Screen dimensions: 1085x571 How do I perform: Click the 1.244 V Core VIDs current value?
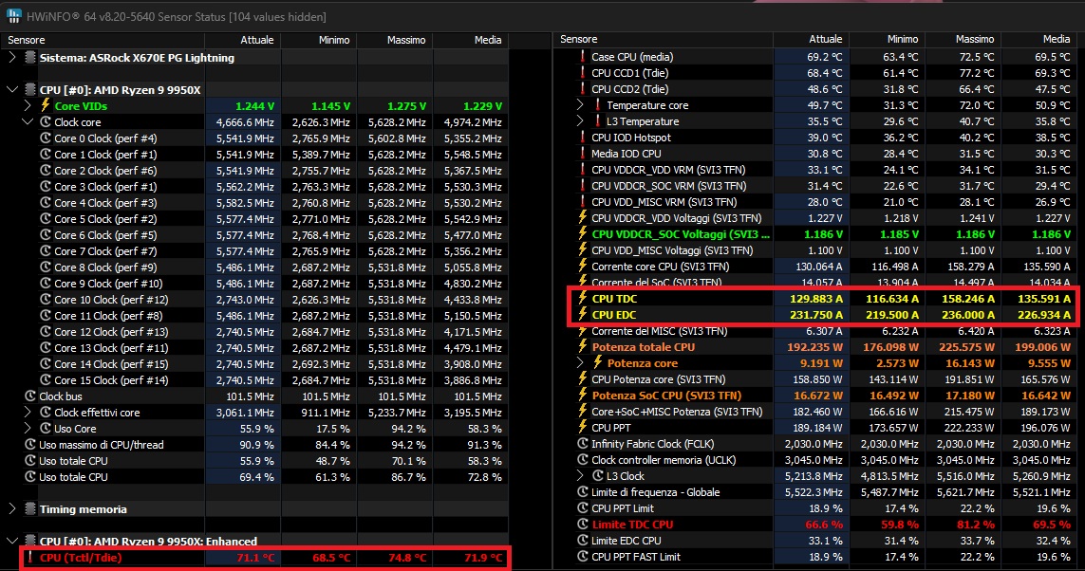pos(254,106)
